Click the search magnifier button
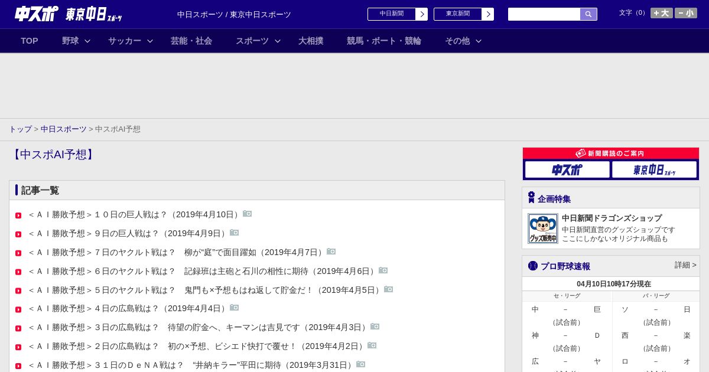Viewport: 709px width, 372px height. point(588,14)
